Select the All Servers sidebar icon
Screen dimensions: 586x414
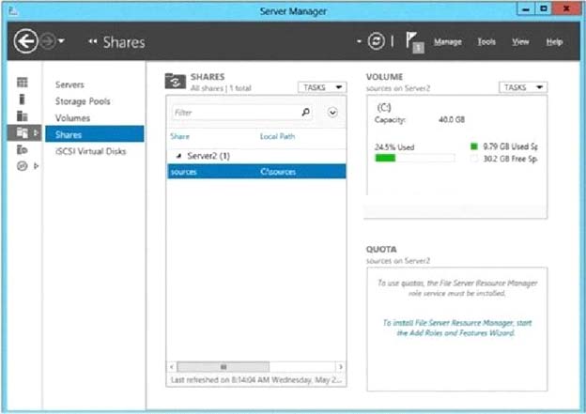click(23, 115)
